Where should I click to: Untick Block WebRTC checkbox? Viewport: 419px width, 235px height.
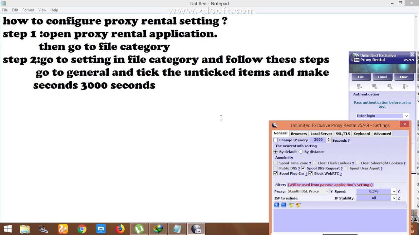tap(311, 174)
